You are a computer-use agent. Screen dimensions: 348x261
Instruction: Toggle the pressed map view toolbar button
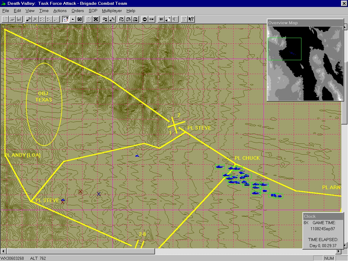pyautogui.click(x=66, y=19)
